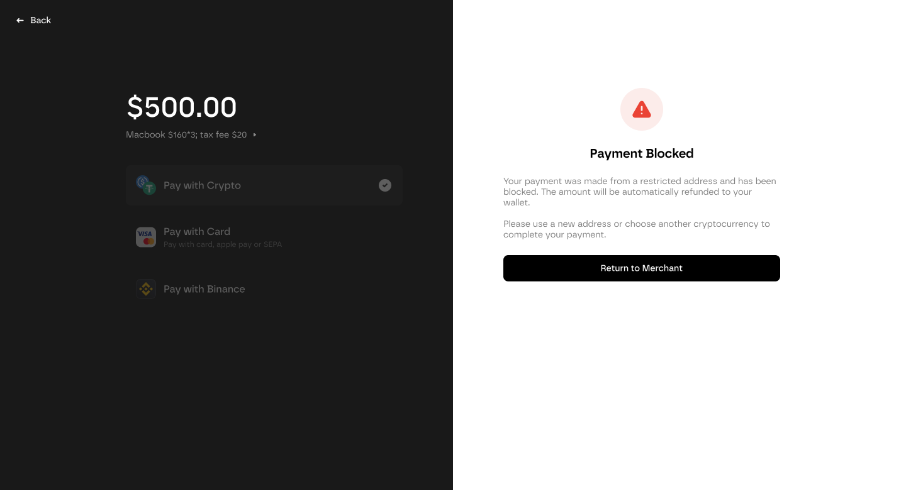Viewport: 906px width, 490px height.
Task: Click the selected checkmark on Pay with Crypto
Action: [385, 185]
